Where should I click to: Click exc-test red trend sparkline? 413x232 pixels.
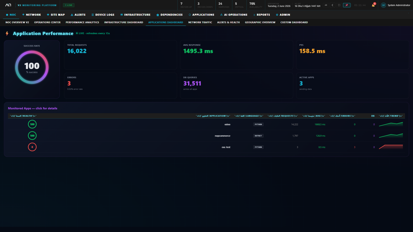[391, 147]
